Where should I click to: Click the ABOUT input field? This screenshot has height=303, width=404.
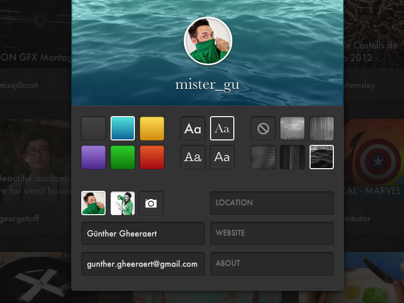[272, 264]
